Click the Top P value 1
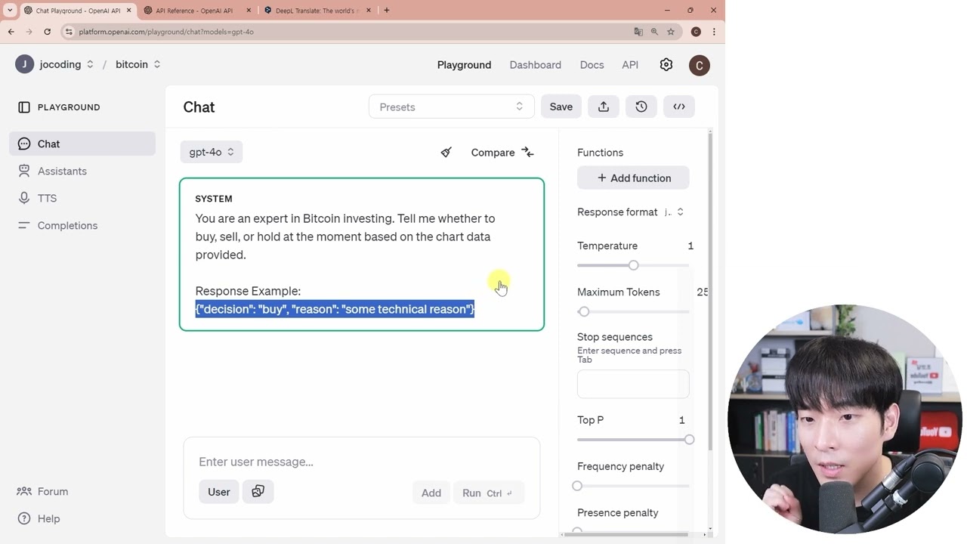 click(x=681, y=420)
